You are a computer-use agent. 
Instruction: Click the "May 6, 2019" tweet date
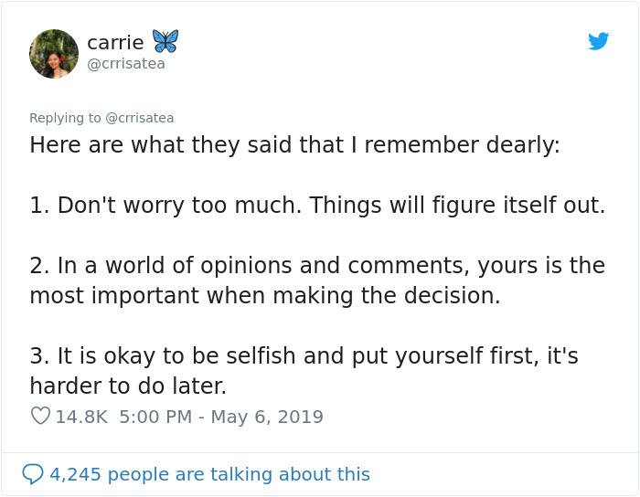(x=267, y=417)
